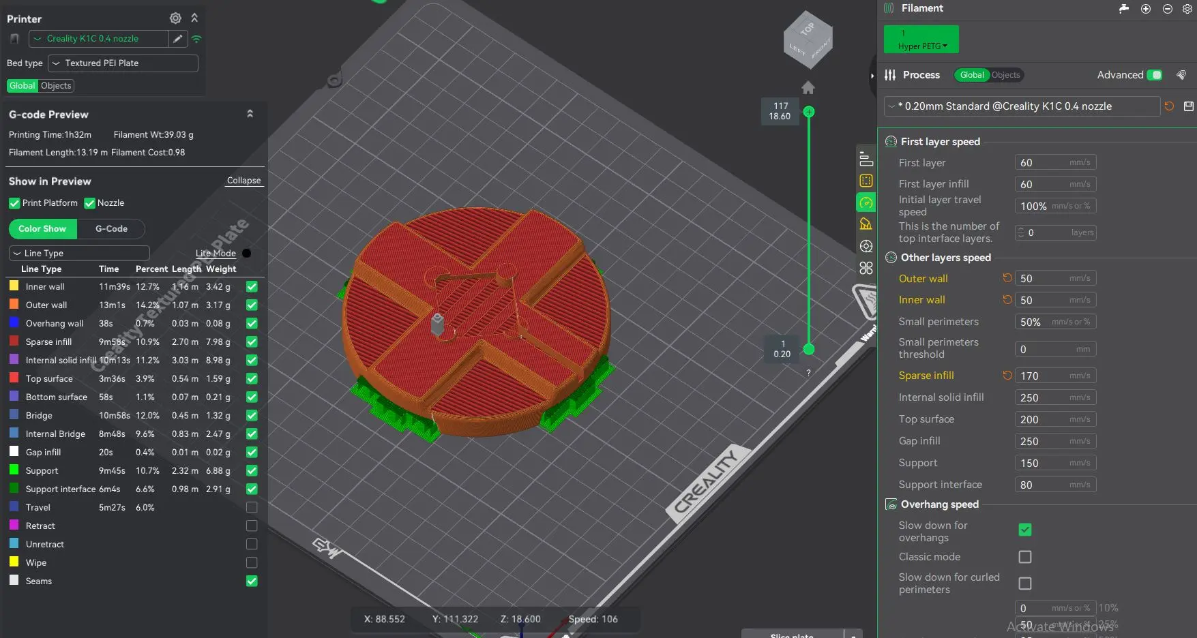
Task: Click the Lite Mode link
Action: (216, 254)
